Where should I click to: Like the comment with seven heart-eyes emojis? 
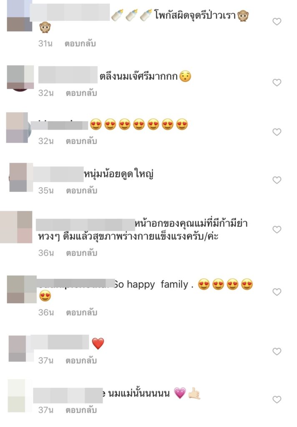point(277,132)
